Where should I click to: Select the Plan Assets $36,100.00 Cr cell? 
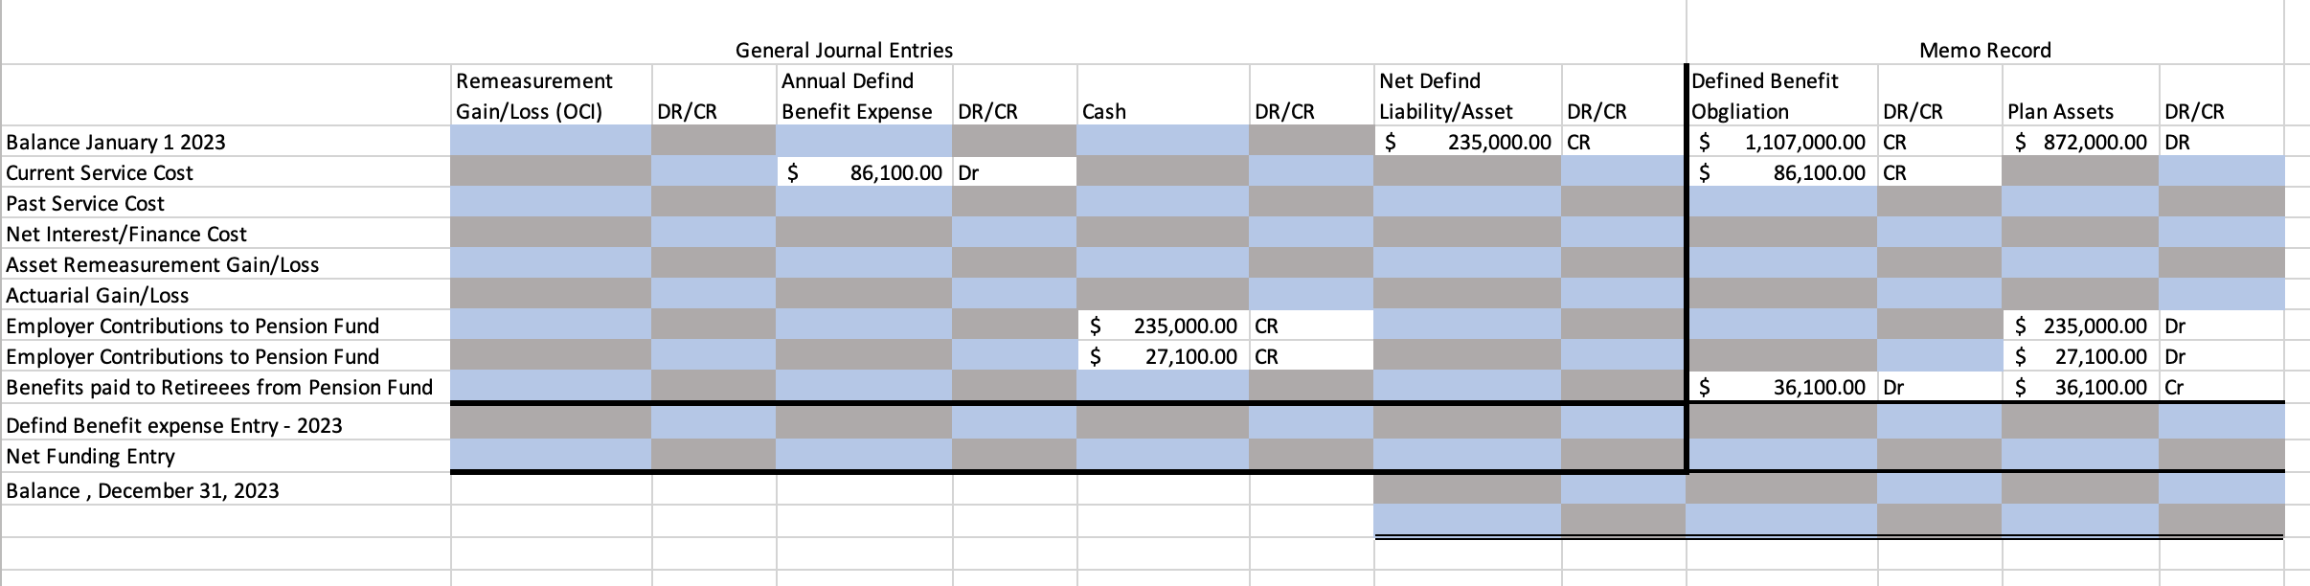(x=2080, y=387)
